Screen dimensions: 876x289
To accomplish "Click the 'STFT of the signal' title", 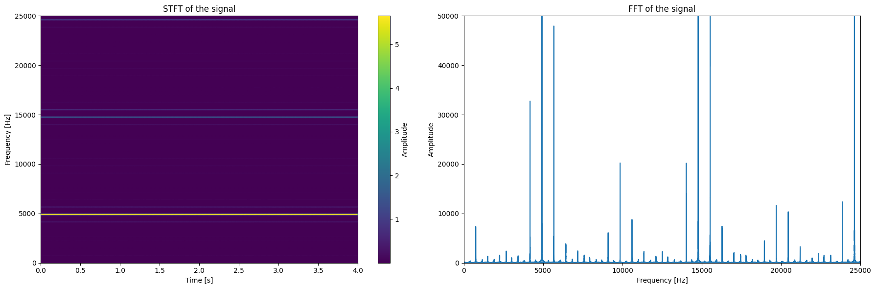I will 199,9.
